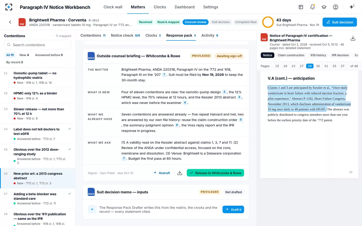Open citation chip 5 after claim-construction order
Image resolution: width=362 pixels, height=226 pixels.
(x=241, y=120)
